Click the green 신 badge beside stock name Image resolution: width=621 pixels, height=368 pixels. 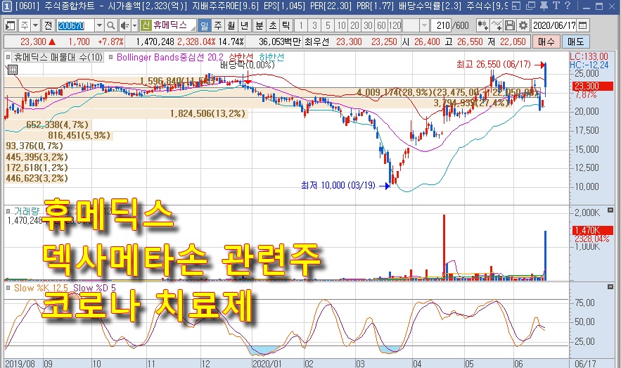point(146,26)
